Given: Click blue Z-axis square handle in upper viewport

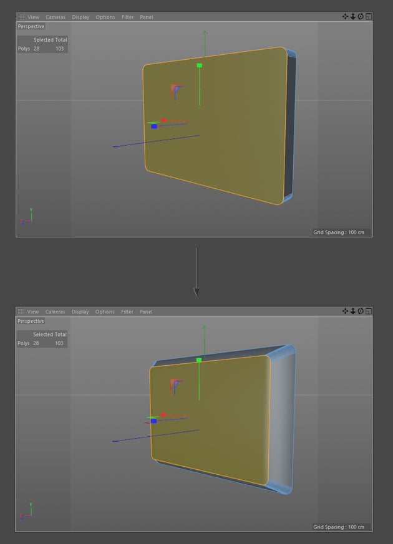Looking at the screenshot, I should [x=154, y=126].
